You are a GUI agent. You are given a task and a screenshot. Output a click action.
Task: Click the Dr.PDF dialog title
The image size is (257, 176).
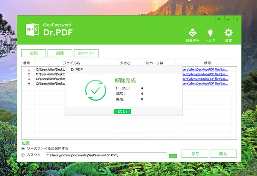coord(77,70)
